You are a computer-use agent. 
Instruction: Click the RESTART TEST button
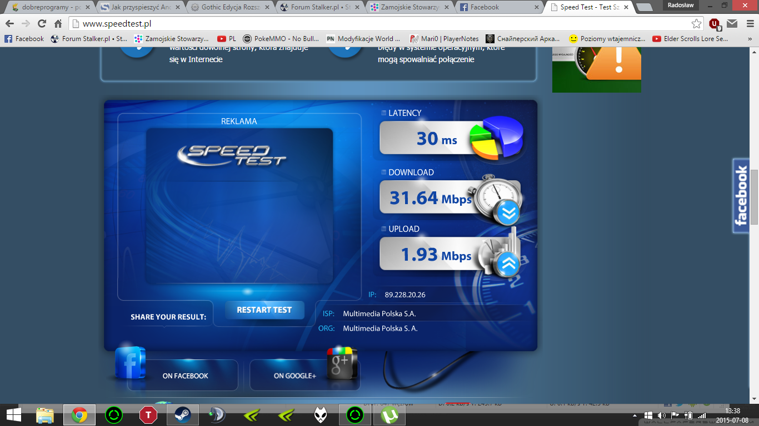point(264,310)
